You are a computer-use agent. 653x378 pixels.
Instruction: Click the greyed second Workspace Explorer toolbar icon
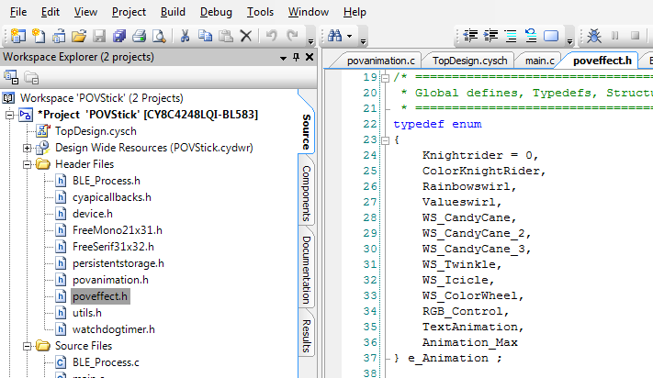tap(31, 77)
